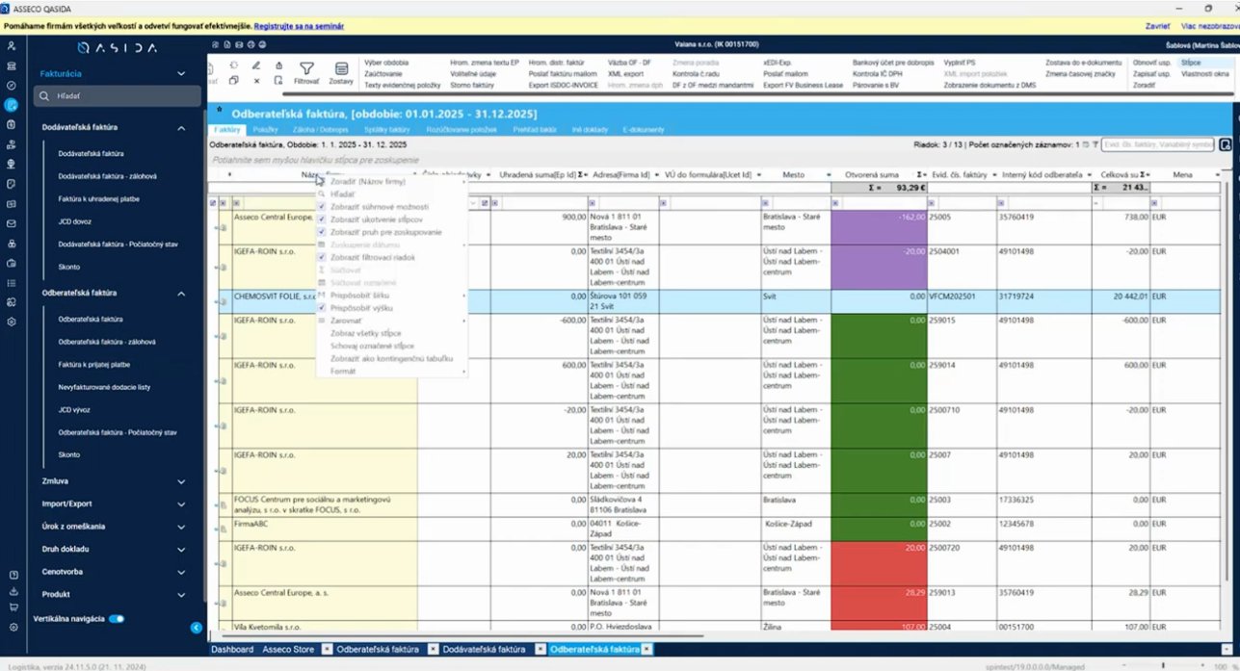
Task: Click the red 28,29 Otvorená suma cell
Action: click(x=879, y=604)
